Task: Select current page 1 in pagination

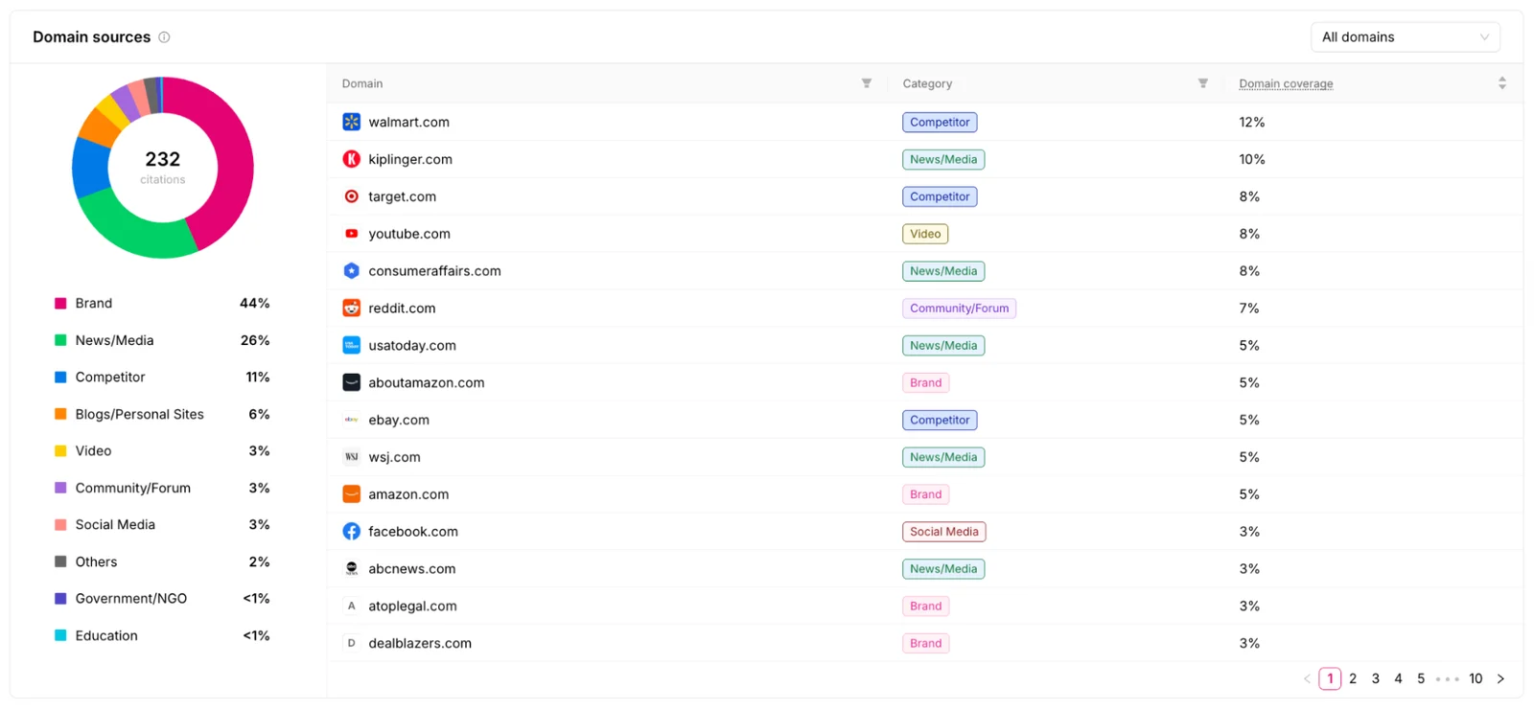Action: tap(1330, 678)
